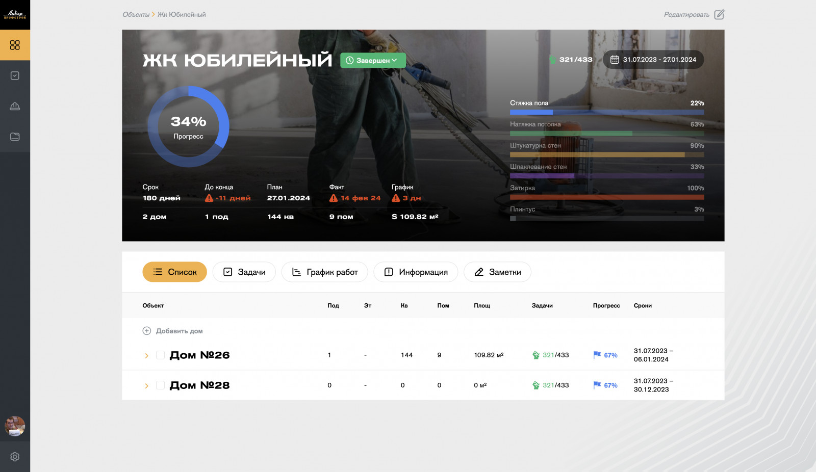Screen dimensions: 816x472
Task: Click Прогресс column header
Action: tap(606, 305)
